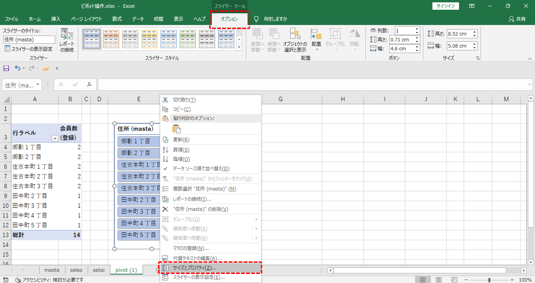Increase the 列数 column count stepper
The height and width of the screenshot is (283, 535).
click(417, 29)
